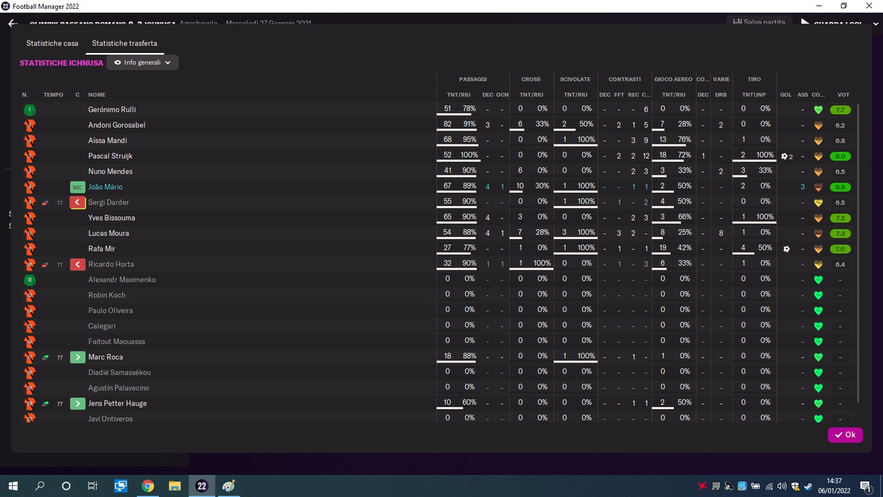This screenshot has height=497, width=883.
Task: Click the yellow condition heart in Sergi Darder's row
Action: coord(818,202)
